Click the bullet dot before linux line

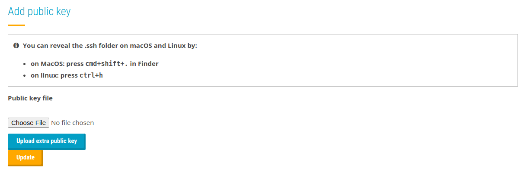[x=25, y=76]
